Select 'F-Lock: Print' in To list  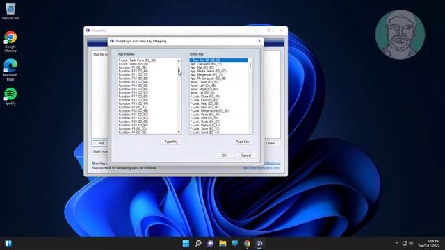coord(204,118)
